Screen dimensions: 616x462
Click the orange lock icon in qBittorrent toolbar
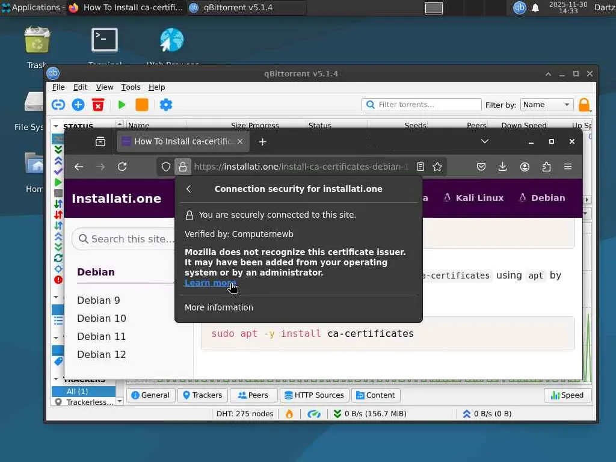point(584,105)
